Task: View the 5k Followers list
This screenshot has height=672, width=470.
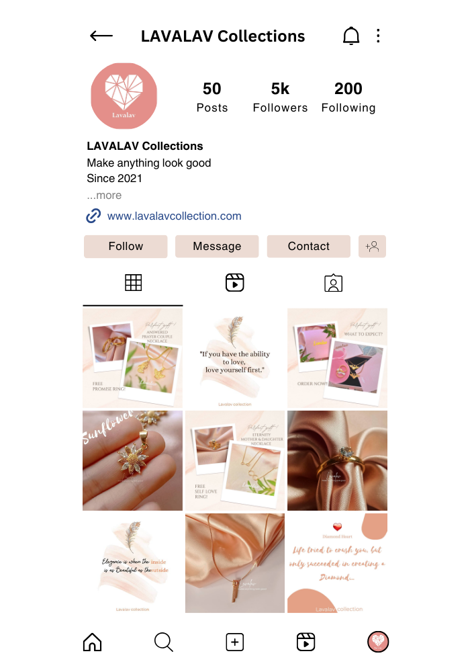Action: (x=281, y=97)
